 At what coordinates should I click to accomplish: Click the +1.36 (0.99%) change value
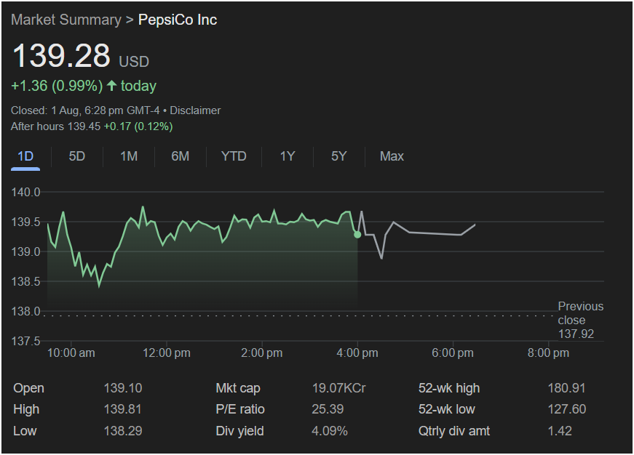57,86
